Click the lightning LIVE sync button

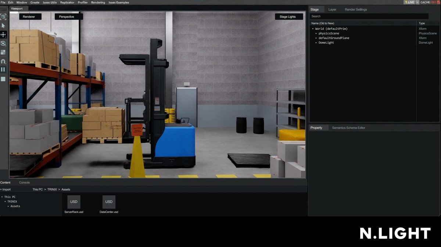point(409,2)
